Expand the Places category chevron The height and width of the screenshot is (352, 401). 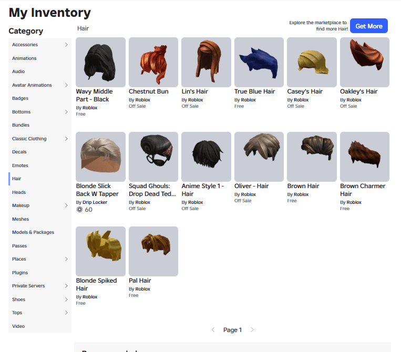(x=66, y=259)
